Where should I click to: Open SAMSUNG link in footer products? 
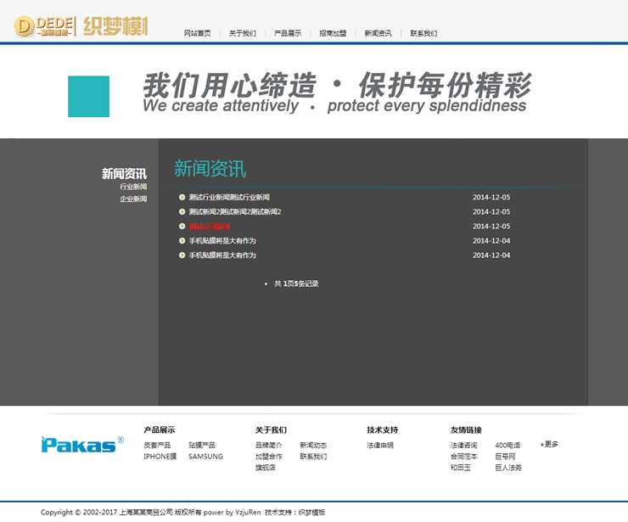point(205,457)
